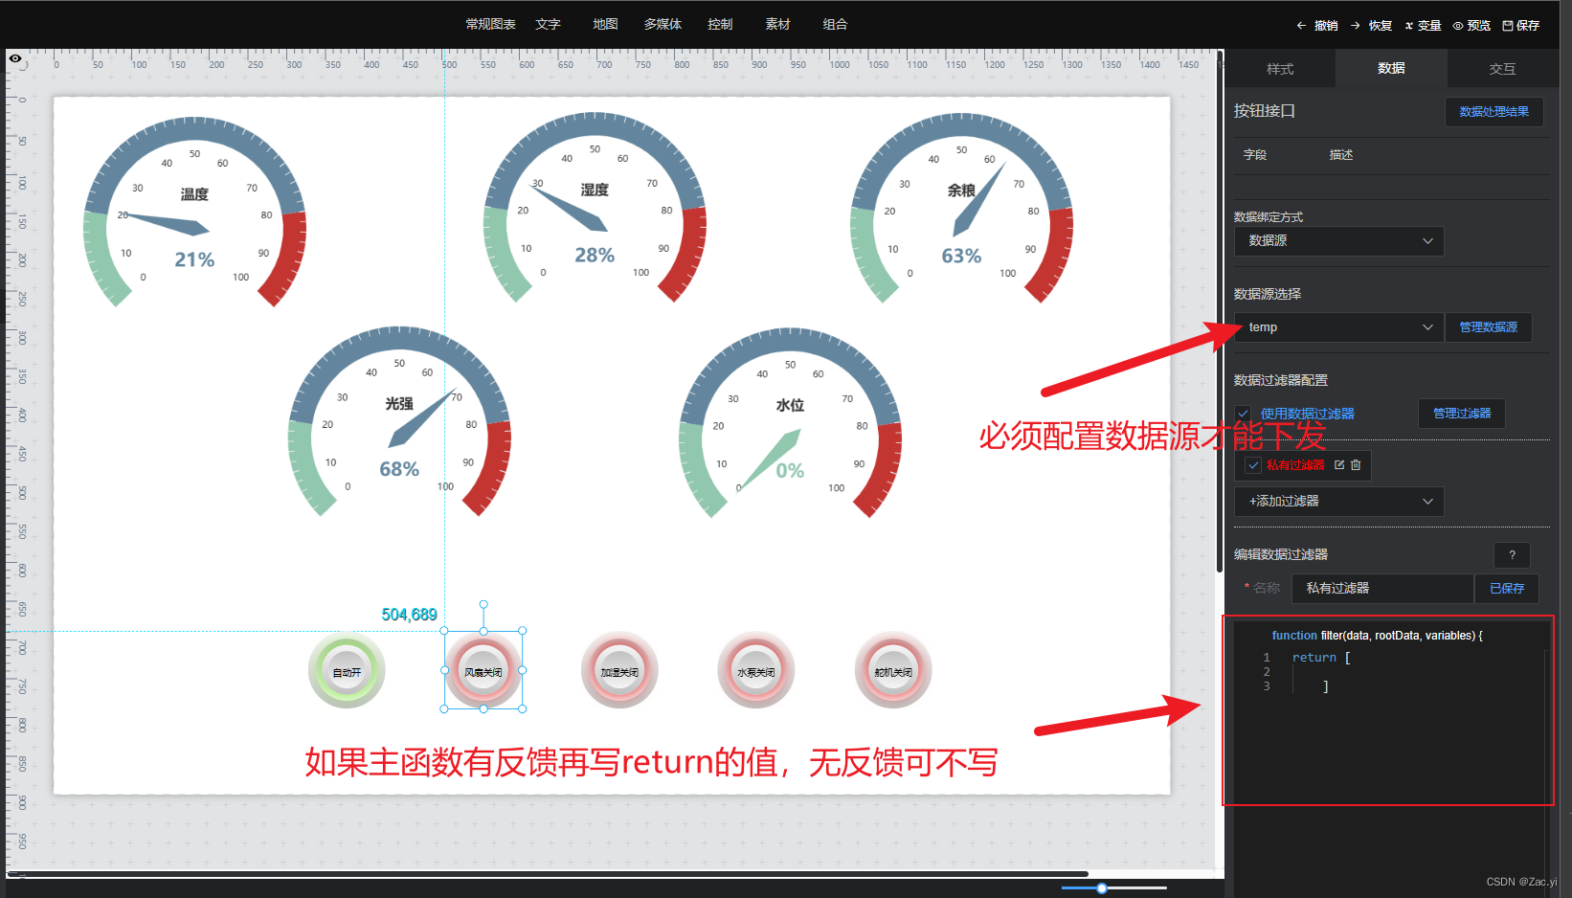Select the 余粮 gauge chart
The width and height of the screenshot is (1572, 898).
coord(961,209)
